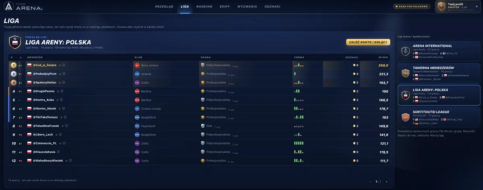Click the Załóż konto i dołącz button
The height and width of the screenshot is (190, 483).
click(x=368, y=42)
